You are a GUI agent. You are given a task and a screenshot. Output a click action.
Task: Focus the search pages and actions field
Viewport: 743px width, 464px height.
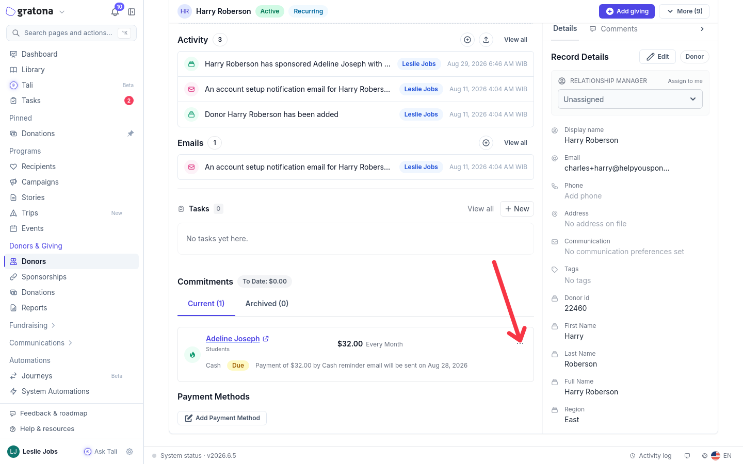coord(71,33)
